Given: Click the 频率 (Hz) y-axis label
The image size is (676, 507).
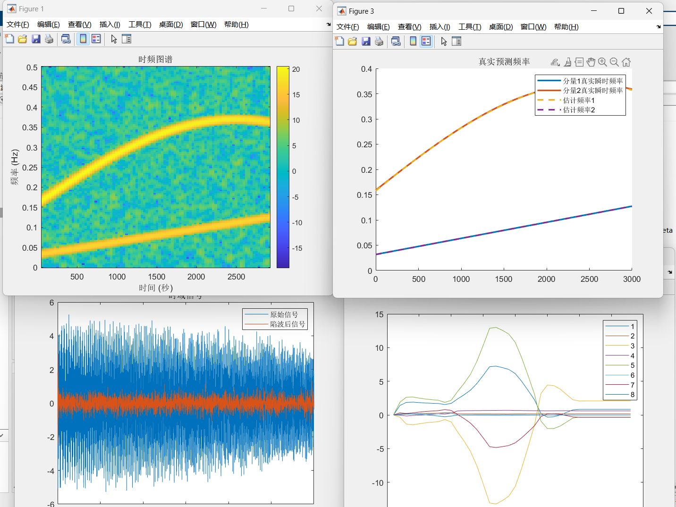Looking at the screenshot, I should point(15,167).
